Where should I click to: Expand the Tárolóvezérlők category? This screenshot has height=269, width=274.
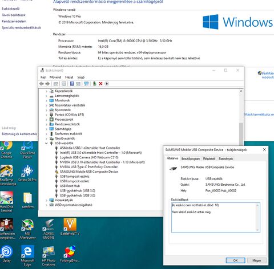click(x=46, y=138)
